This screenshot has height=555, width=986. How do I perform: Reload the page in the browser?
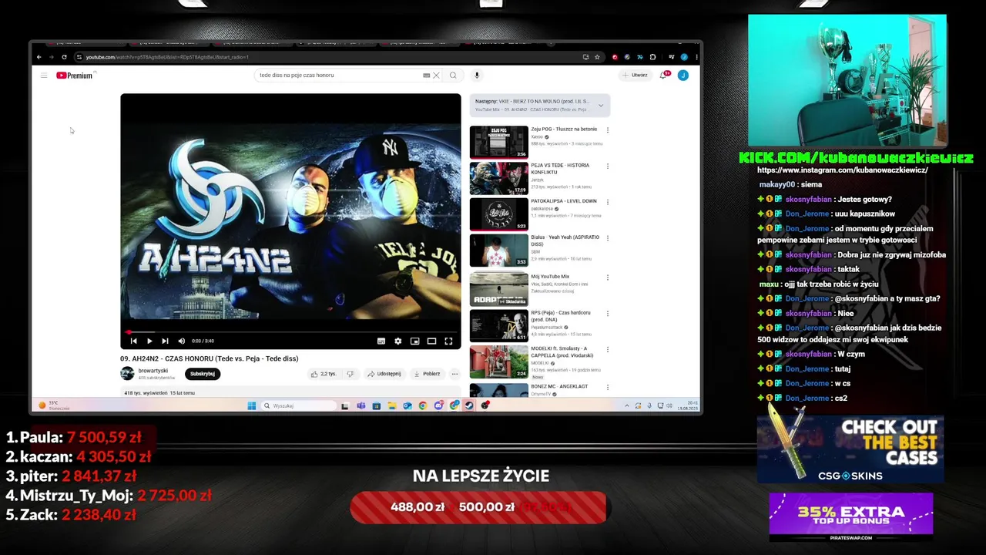point(65,57)
